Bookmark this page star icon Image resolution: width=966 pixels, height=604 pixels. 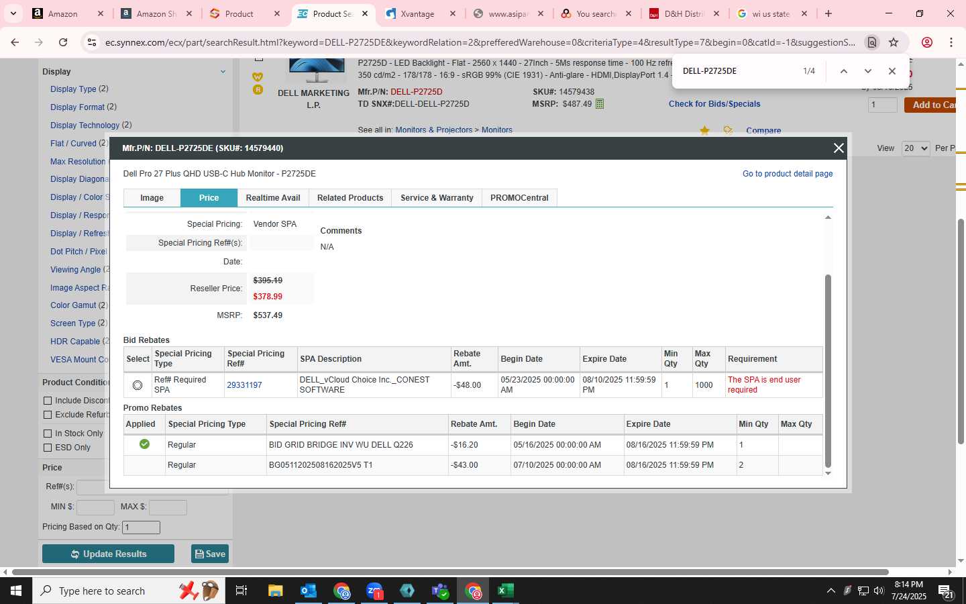[894, 42]
